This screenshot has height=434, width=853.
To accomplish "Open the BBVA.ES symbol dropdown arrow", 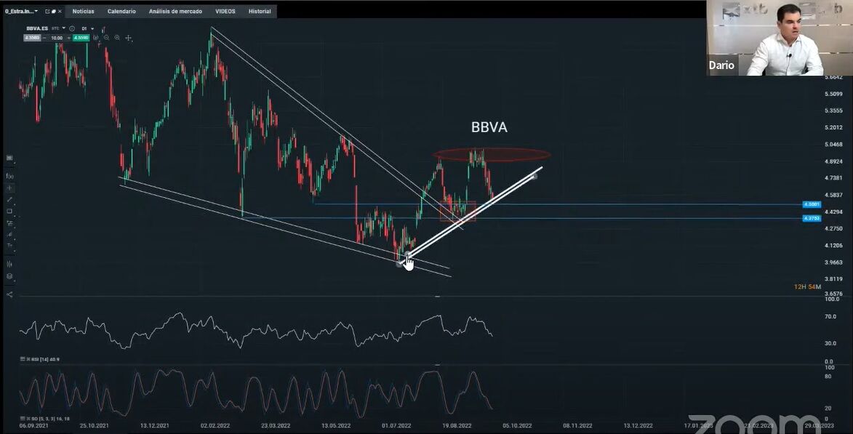I will pyautogui.click(x=64, y=28).
